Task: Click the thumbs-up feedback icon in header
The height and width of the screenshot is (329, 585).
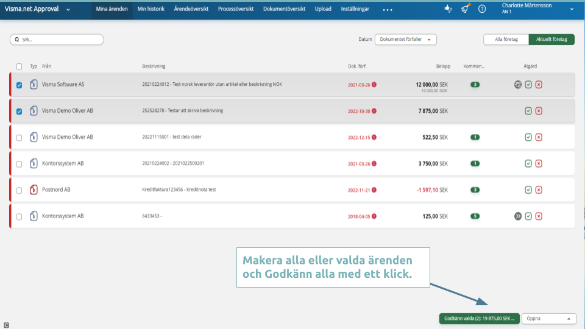Action: [448, 9]
